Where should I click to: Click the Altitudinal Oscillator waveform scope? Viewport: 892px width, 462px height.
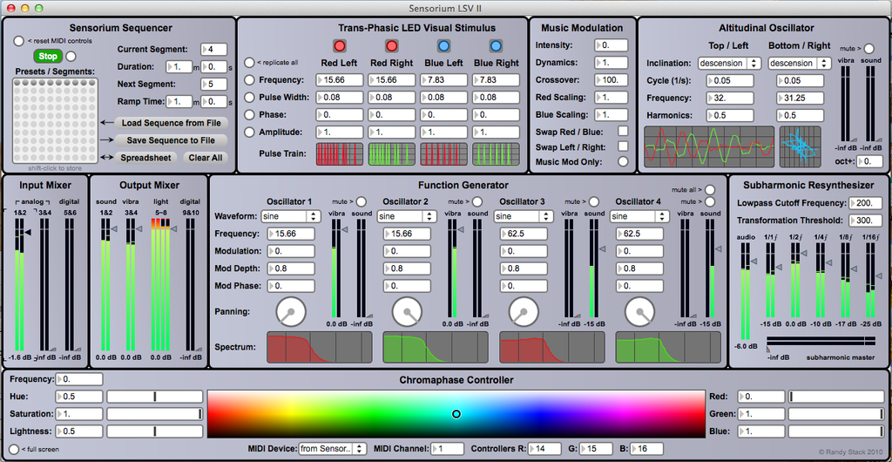(708, 147)
